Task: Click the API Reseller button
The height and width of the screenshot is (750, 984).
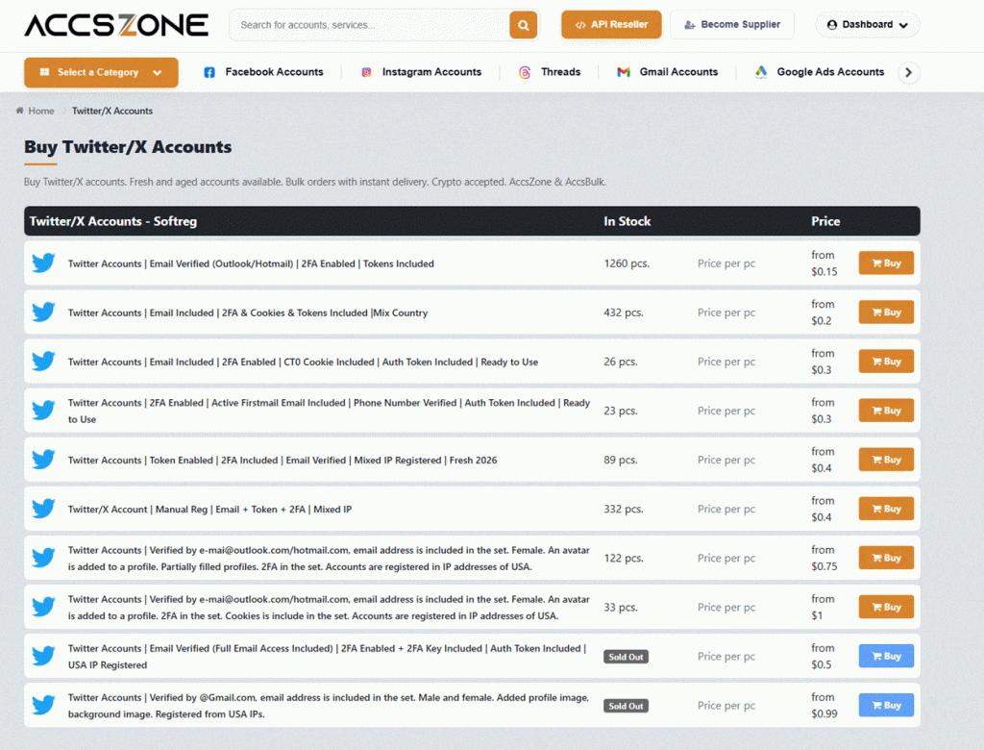Action: [611, 24]
